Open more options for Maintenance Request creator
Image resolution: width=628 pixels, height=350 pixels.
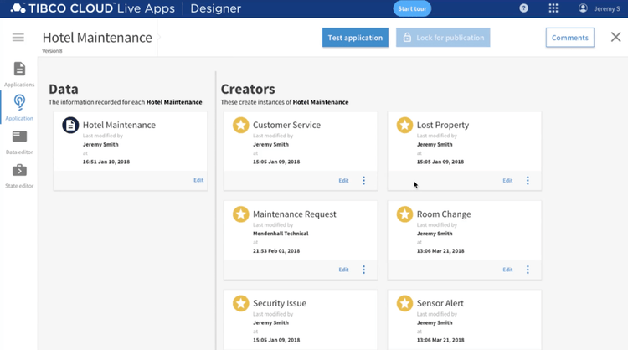363,270
